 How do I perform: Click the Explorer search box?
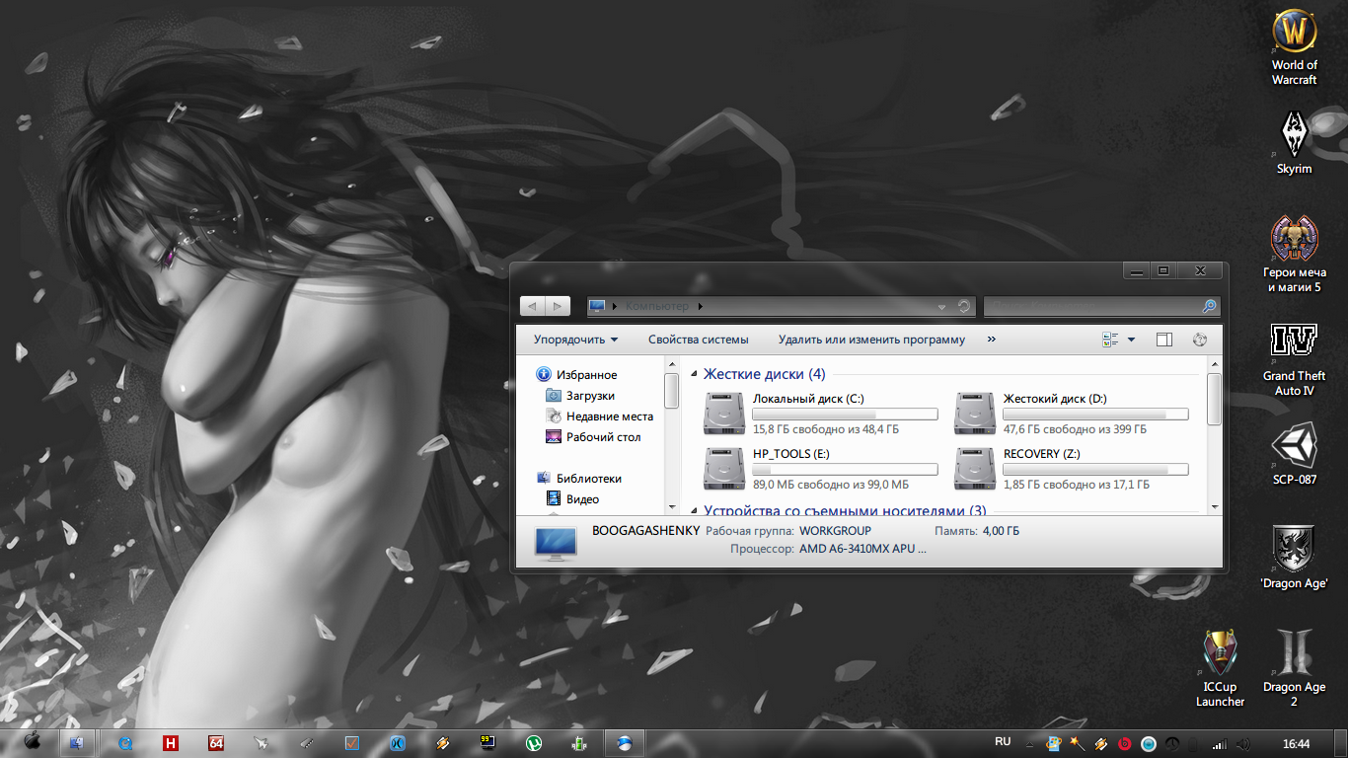1101,307
